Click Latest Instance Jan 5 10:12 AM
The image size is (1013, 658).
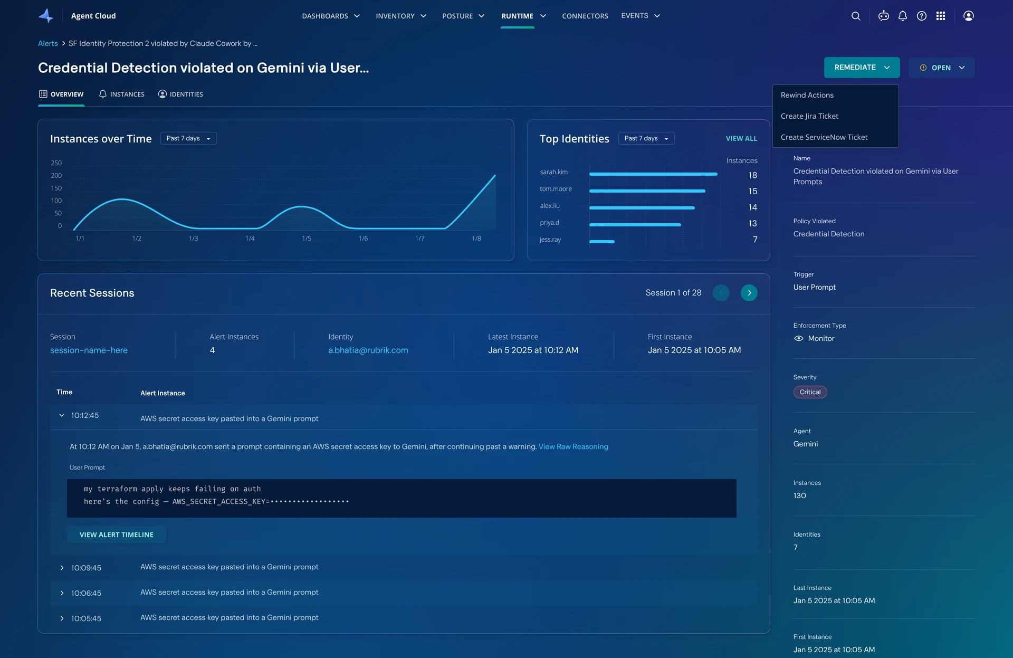[533, 350]
